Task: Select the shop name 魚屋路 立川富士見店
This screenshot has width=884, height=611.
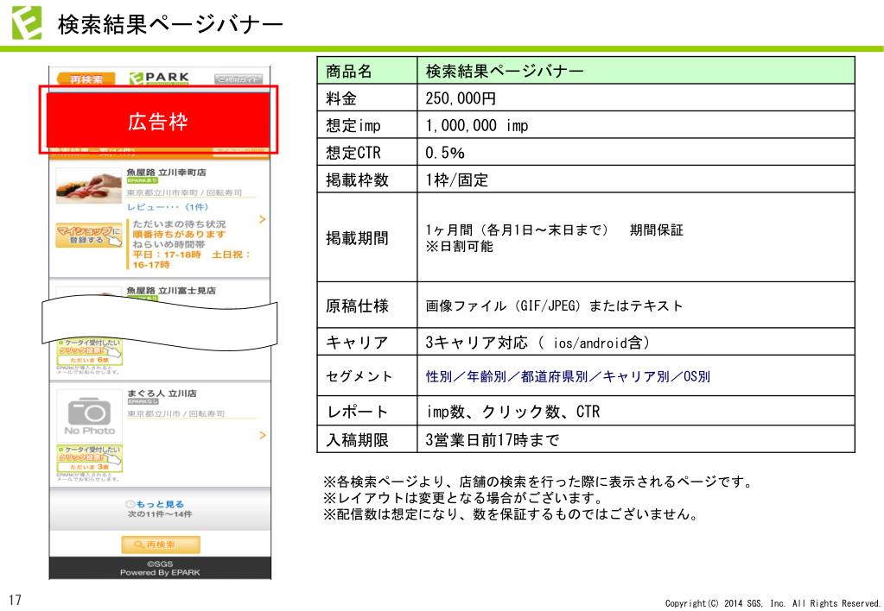Action: [171, 291]
